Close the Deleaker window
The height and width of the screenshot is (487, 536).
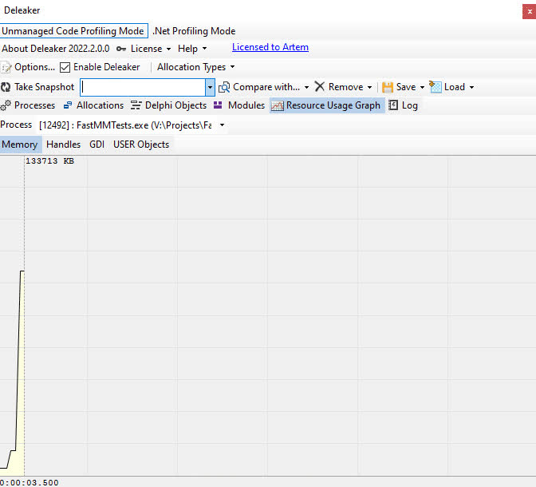(530, 12)
